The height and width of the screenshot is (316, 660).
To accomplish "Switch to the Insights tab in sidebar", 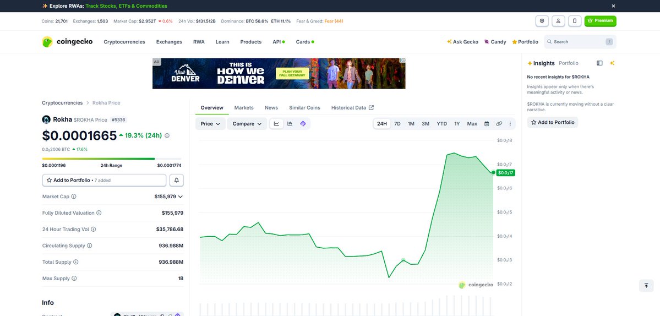I will click(x=541, y=63).
